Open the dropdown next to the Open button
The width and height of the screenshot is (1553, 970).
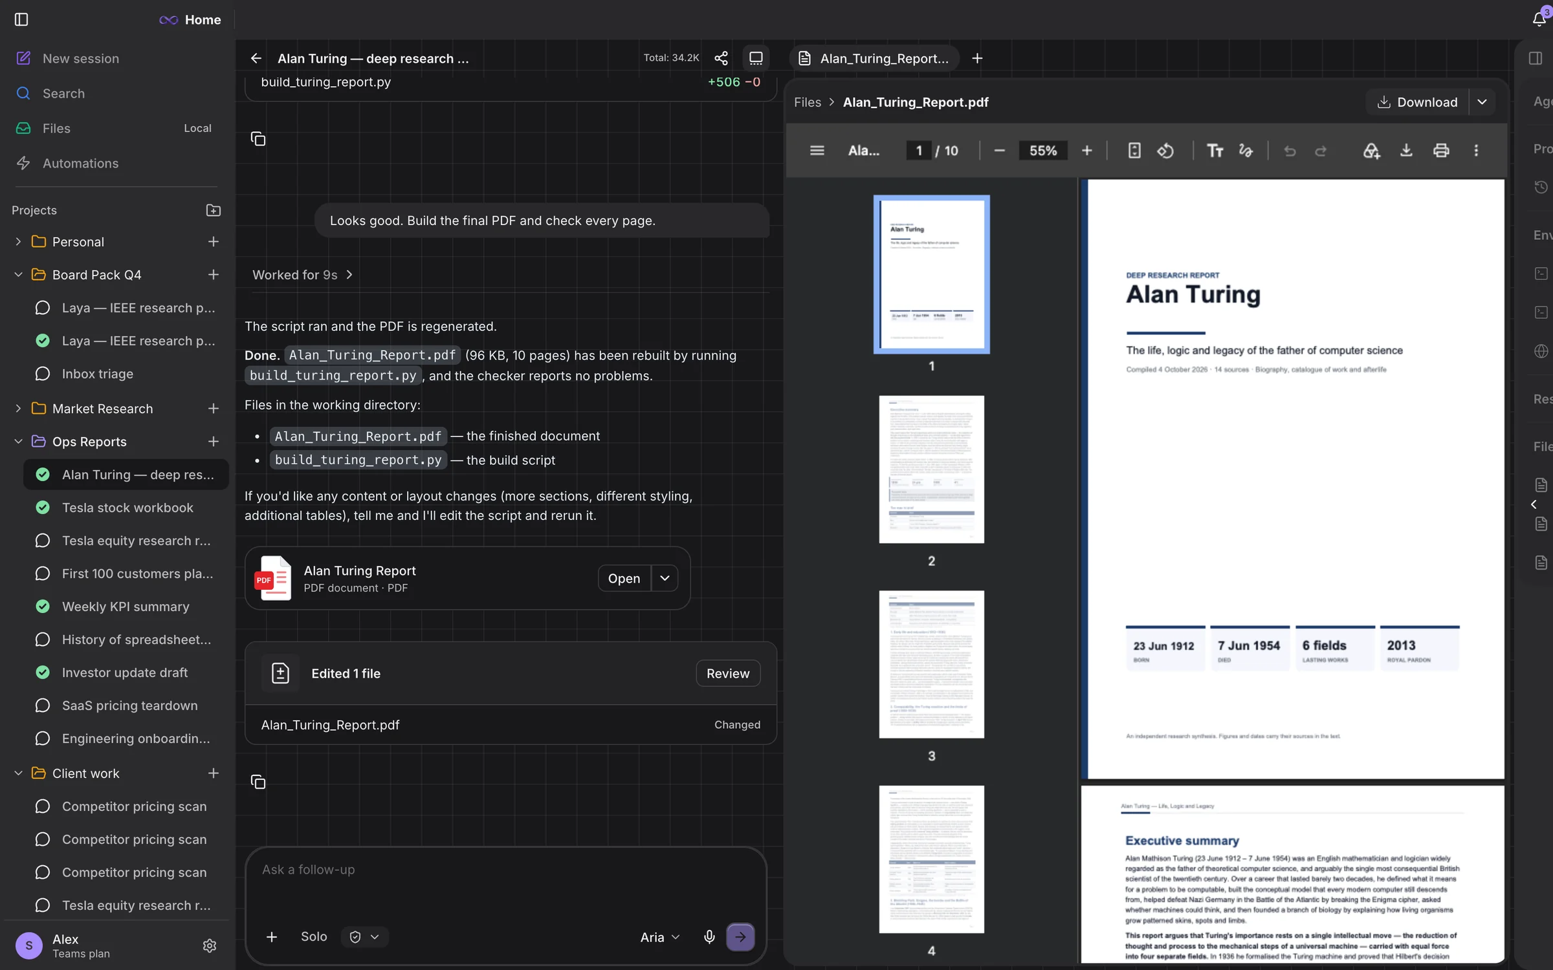(x=665, y=578)
